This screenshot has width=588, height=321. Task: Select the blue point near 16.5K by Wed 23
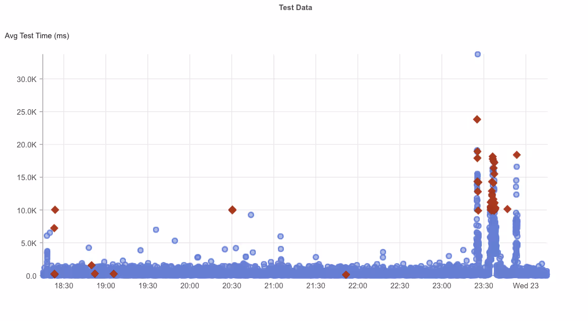517,167
